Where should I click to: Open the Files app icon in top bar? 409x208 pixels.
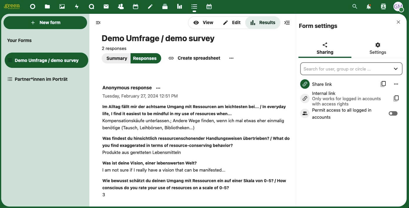click(x=47, y=6)
